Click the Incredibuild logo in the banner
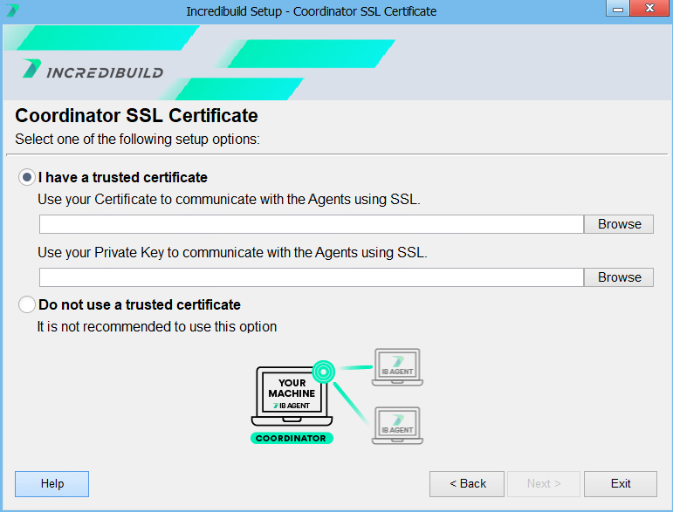The width and height of the screenshot is (673, 512). click(93, 71)
